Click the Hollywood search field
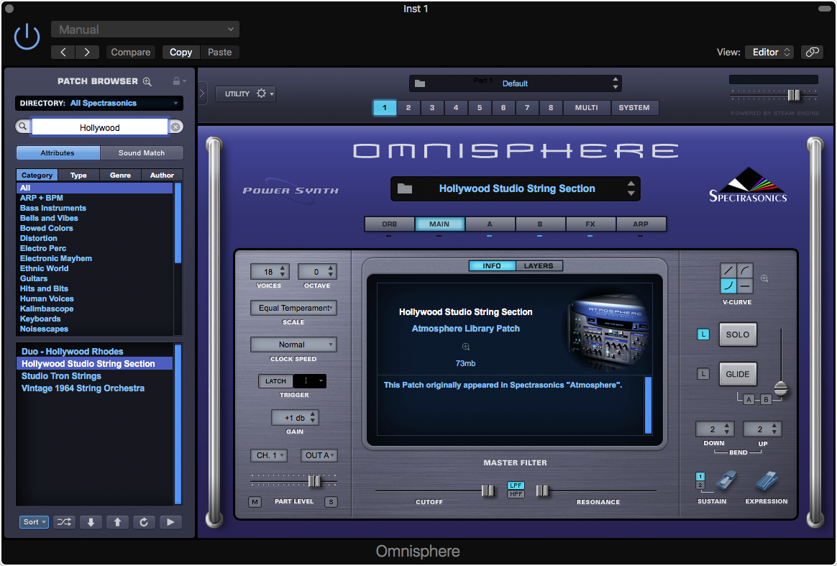The image size is (837, 566). pos(100,127)
